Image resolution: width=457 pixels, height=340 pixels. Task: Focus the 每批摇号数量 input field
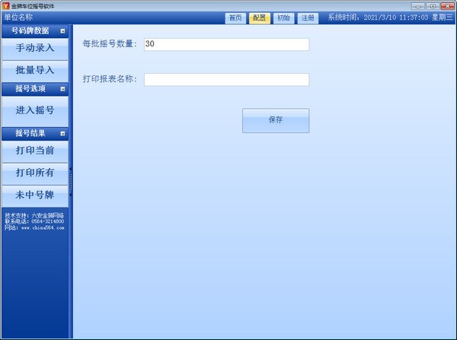pos(226,44)
